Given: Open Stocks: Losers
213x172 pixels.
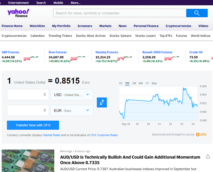Looking at the screenshot, I should tap(146, 36).
